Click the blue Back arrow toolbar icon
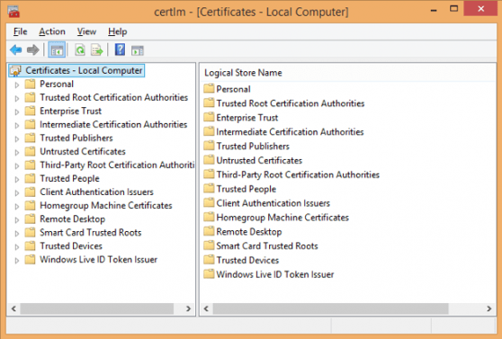502x339 pixels. point(15,50)
